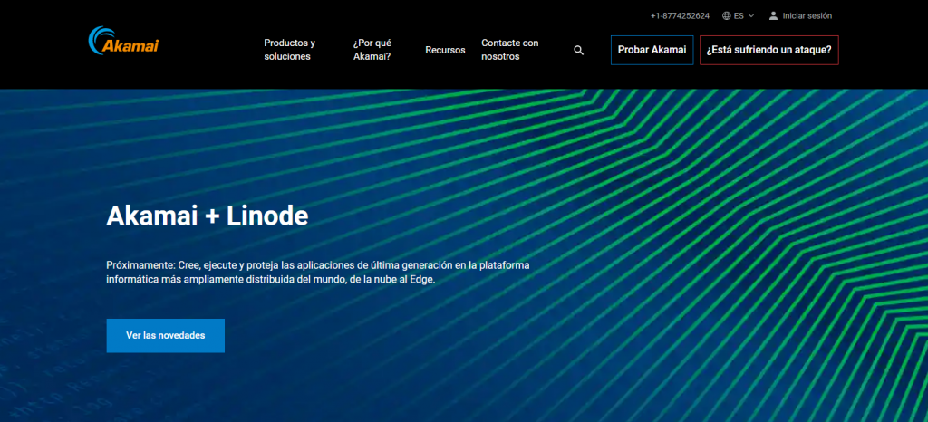The width and height of the screenshot is (928, 422).
Task: Click the Akamai logo
Action: click(123, 41)
